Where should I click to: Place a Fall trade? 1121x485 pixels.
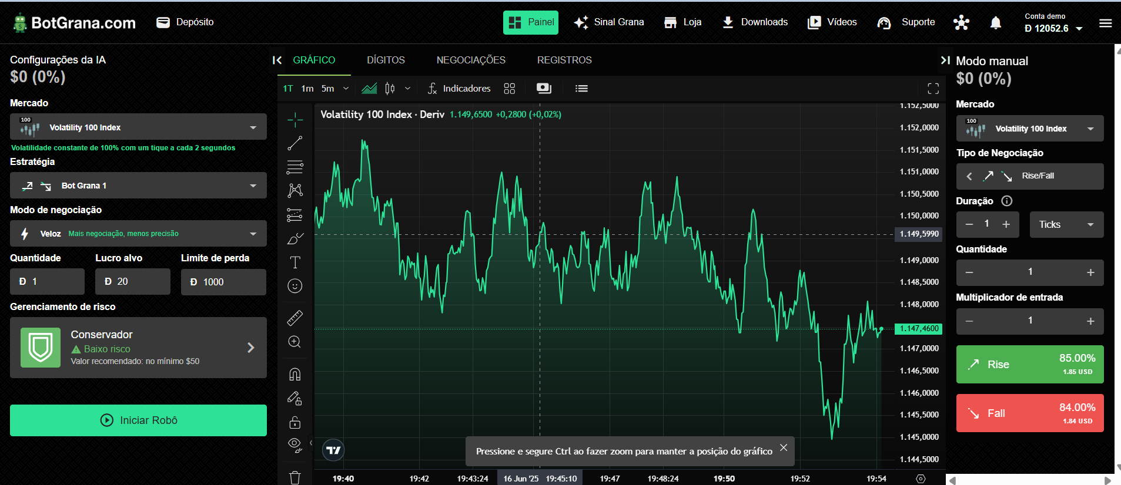tap(1030, 413)
